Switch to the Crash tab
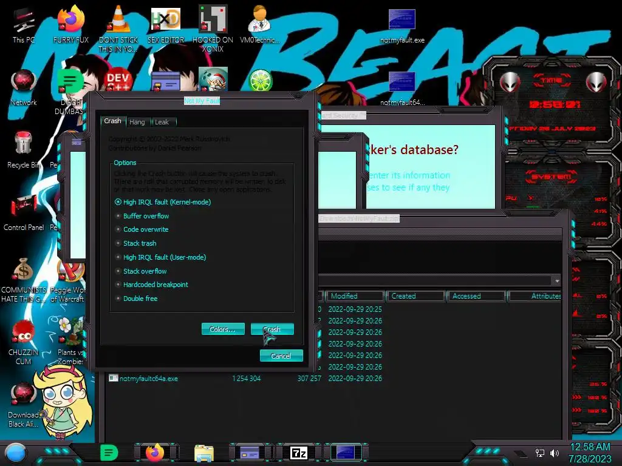 click(112, 121)
